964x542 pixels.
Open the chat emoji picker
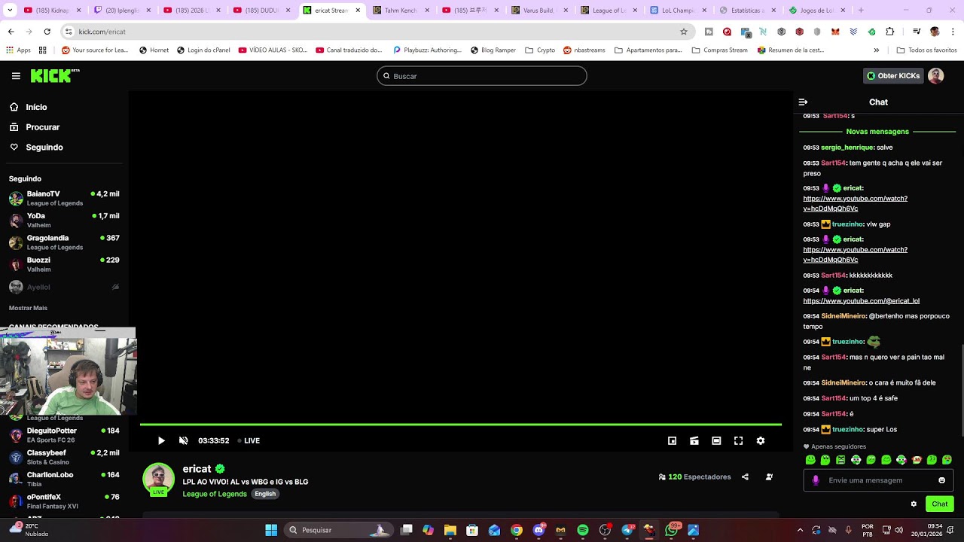pos(941,480)
